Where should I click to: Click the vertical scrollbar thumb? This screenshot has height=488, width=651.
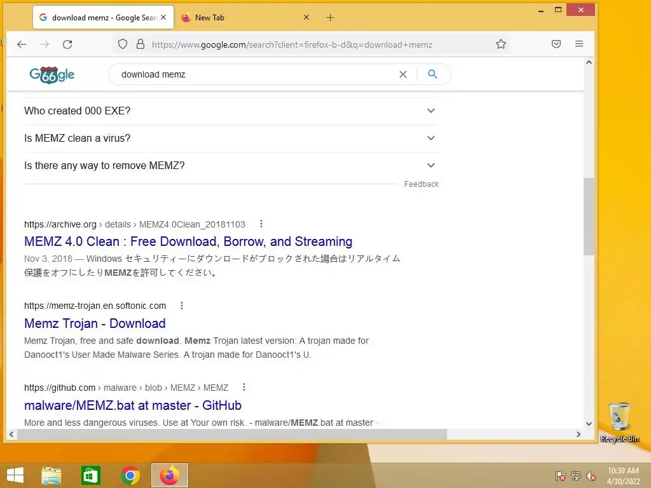click(x=589, y=216)
